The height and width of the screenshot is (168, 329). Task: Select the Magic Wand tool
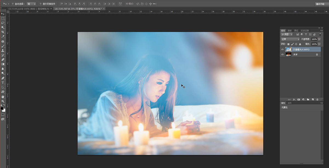point(3,28)
